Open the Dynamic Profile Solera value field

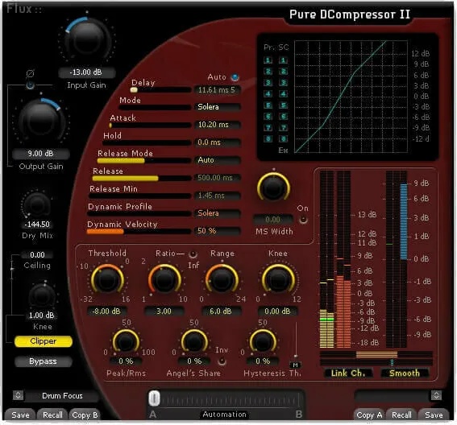click(x=218, y=213)
